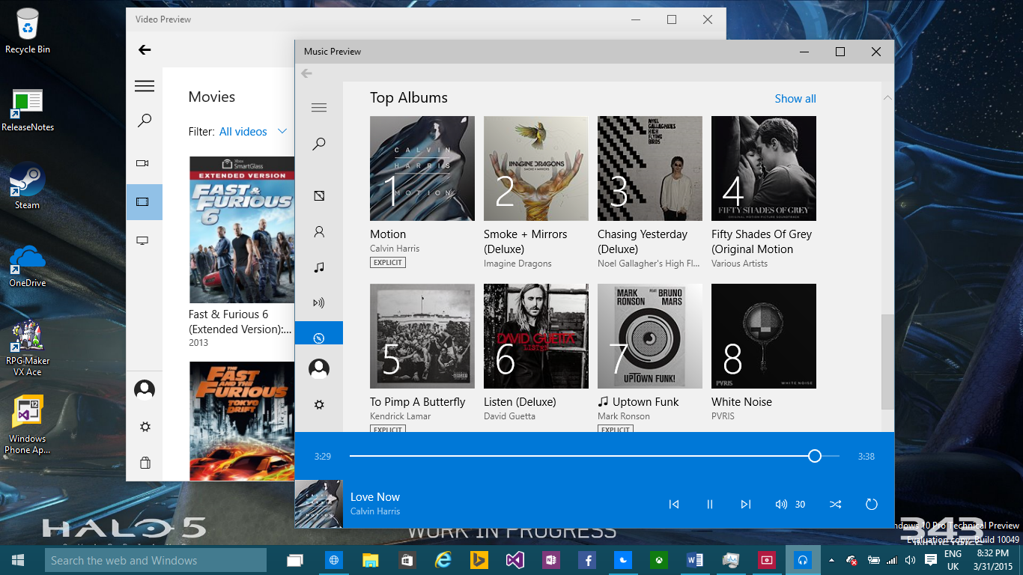Image resolution: width=1023 pixels, height=575 pixels.
Task: Click scroll-up arrow in Music Preview
Action: pos(887,98)
